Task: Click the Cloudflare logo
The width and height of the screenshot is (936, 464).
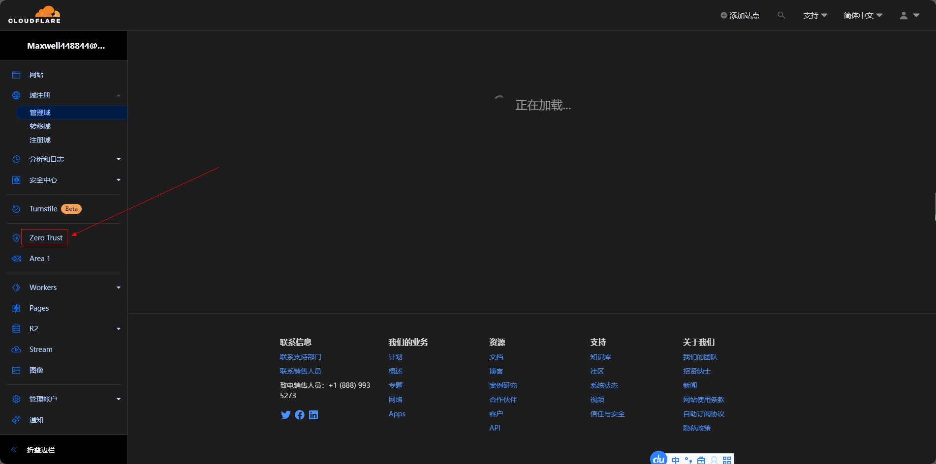Action: 34,15
